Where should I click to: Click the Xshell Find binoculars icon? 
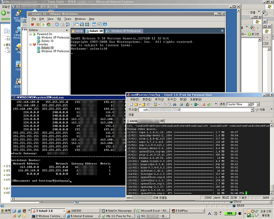coord(174,105)
